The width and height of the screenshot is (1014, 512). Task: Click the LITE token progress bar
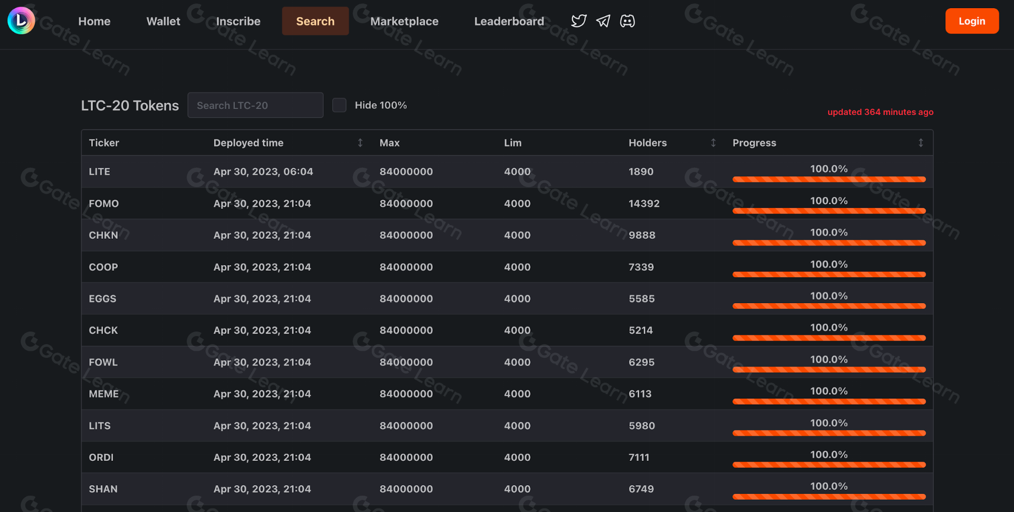pyautogui.click(x=829, y=179)
